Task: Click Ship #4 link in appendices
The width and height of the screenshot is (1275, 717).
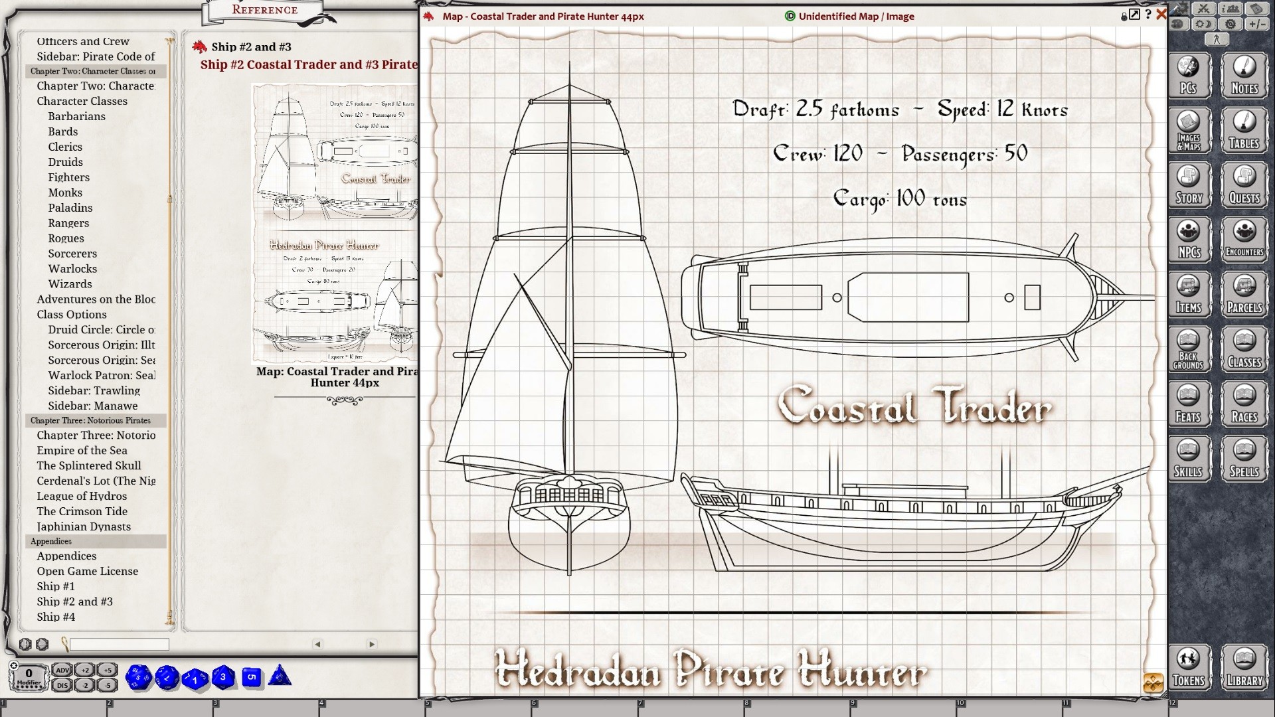Action: 54,616
